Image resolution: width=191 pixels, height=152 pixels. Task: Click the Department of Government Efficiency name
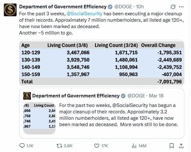(63, 7)
